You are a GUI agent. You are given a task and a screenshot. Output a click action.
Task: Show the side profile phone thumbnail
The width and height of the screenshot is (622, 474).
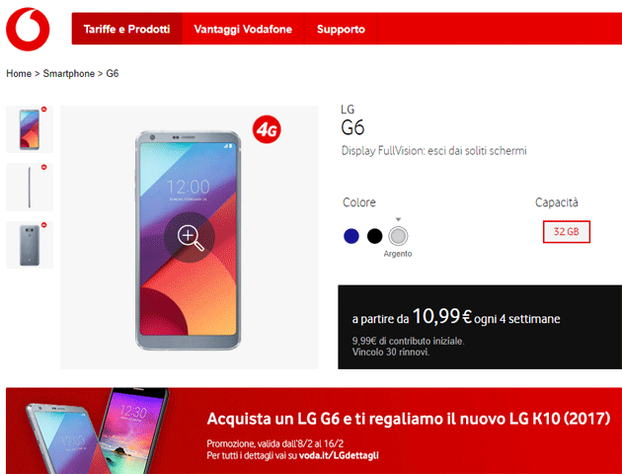30,187
